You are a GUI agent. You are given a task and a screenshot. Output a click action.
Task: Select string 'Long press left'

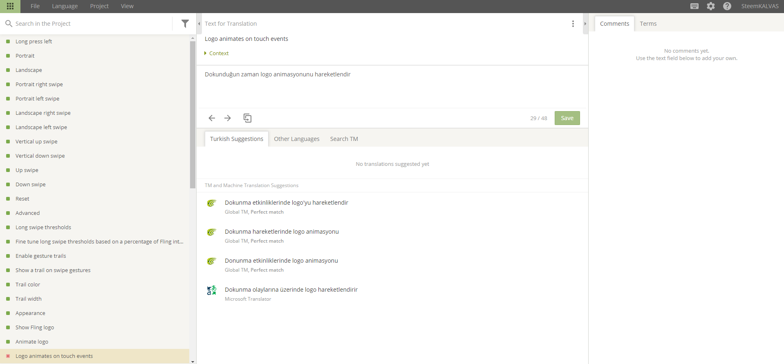click(94, 41)
